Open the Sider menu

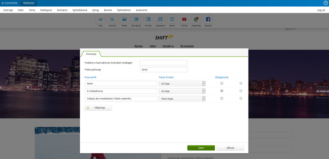coord(21,10)
